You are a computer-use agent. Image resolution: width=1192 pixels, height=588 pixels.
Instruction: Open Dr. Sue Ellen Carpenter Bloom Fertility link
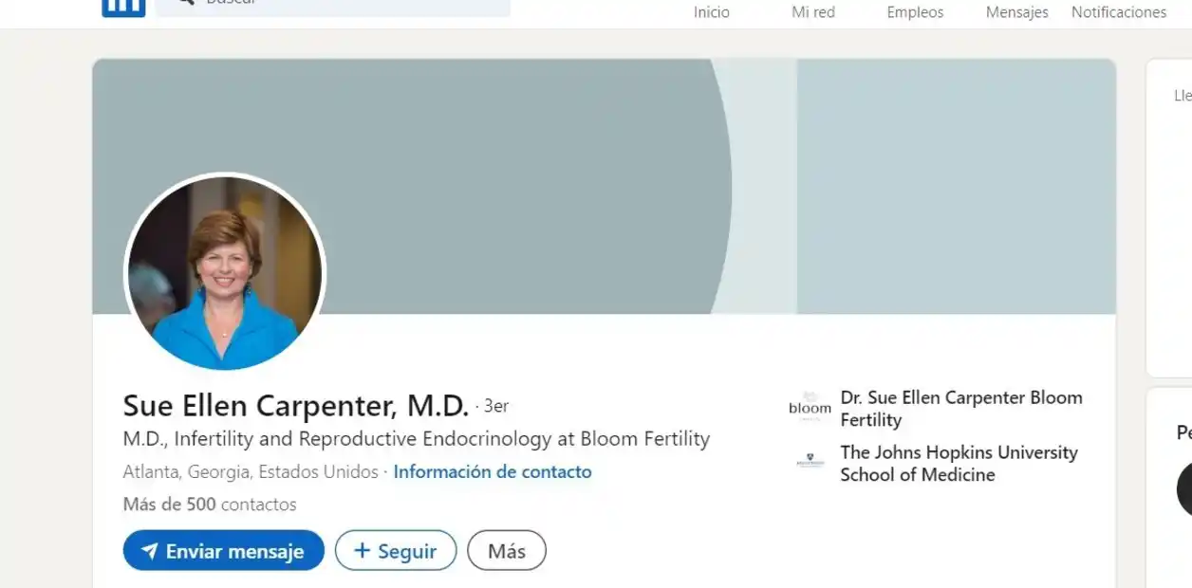click(960, 409)
